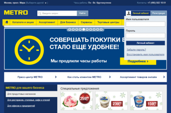Select fourth banner slide dot

pyautogui.click(x=80, y=29)
